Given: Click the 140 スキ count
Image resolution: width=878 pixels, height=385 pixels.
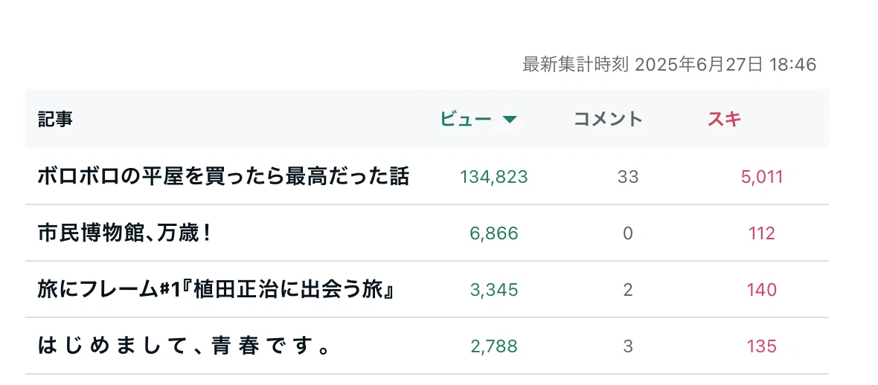Looking at the screenshot, I should coord(761,290).
